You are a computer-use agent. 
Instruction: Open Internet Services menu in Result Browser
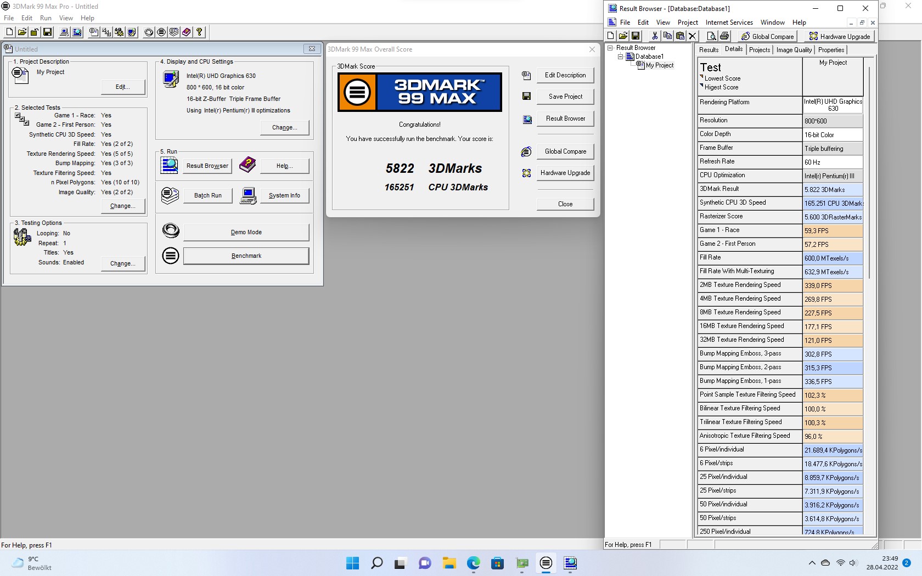pyautogui.click(x=729, y=22)
